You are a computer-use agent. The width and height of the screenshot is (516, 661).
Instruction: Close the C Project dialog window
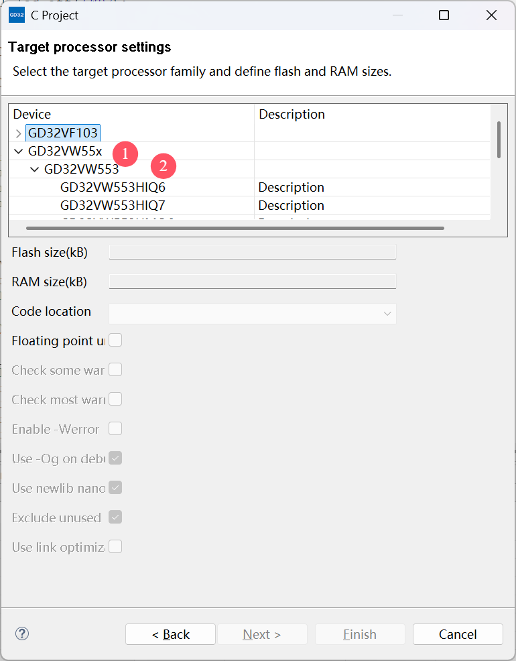click(x=491, y=15)
